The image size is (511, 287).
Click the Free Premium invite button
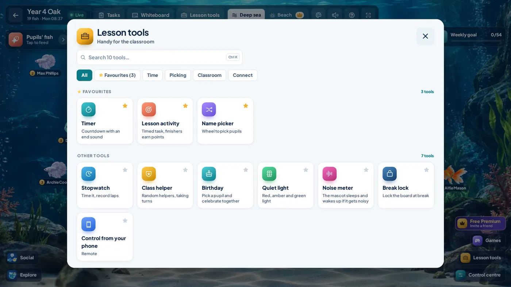[x=480, y=223]
